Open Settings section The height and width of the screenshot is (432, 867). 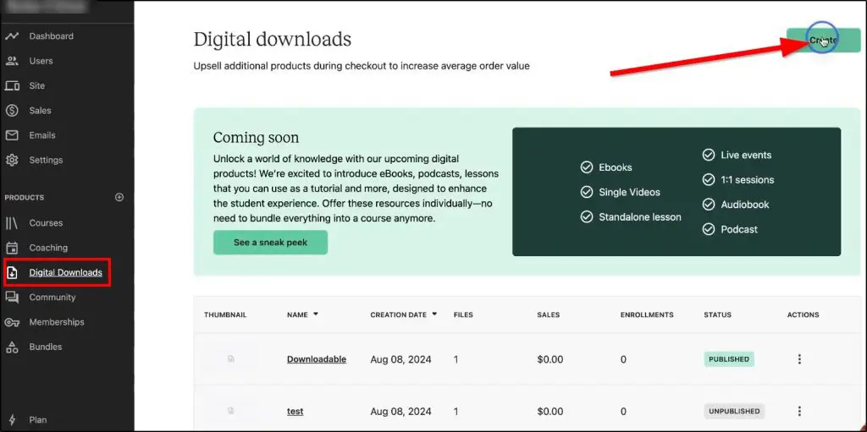click(46, 161)
